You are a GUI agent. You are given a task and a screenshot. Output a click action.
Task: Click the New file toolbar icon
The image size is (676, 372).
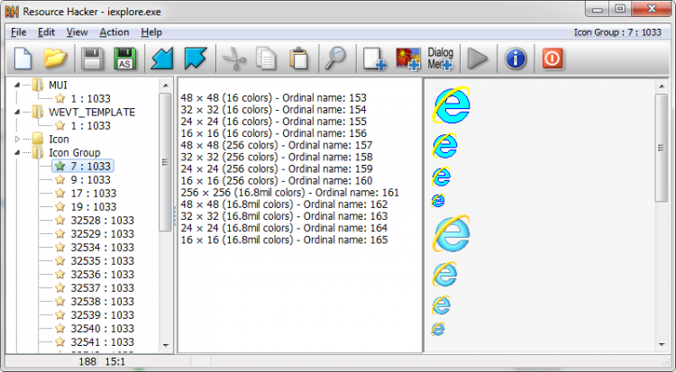click(x=23, y=59)
